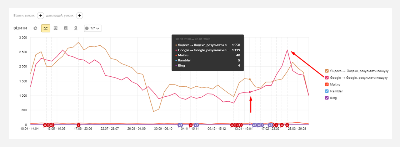Click the purple comment marker just left of 04.11
The height and width of the screenshot is (147, 400).
180,125
